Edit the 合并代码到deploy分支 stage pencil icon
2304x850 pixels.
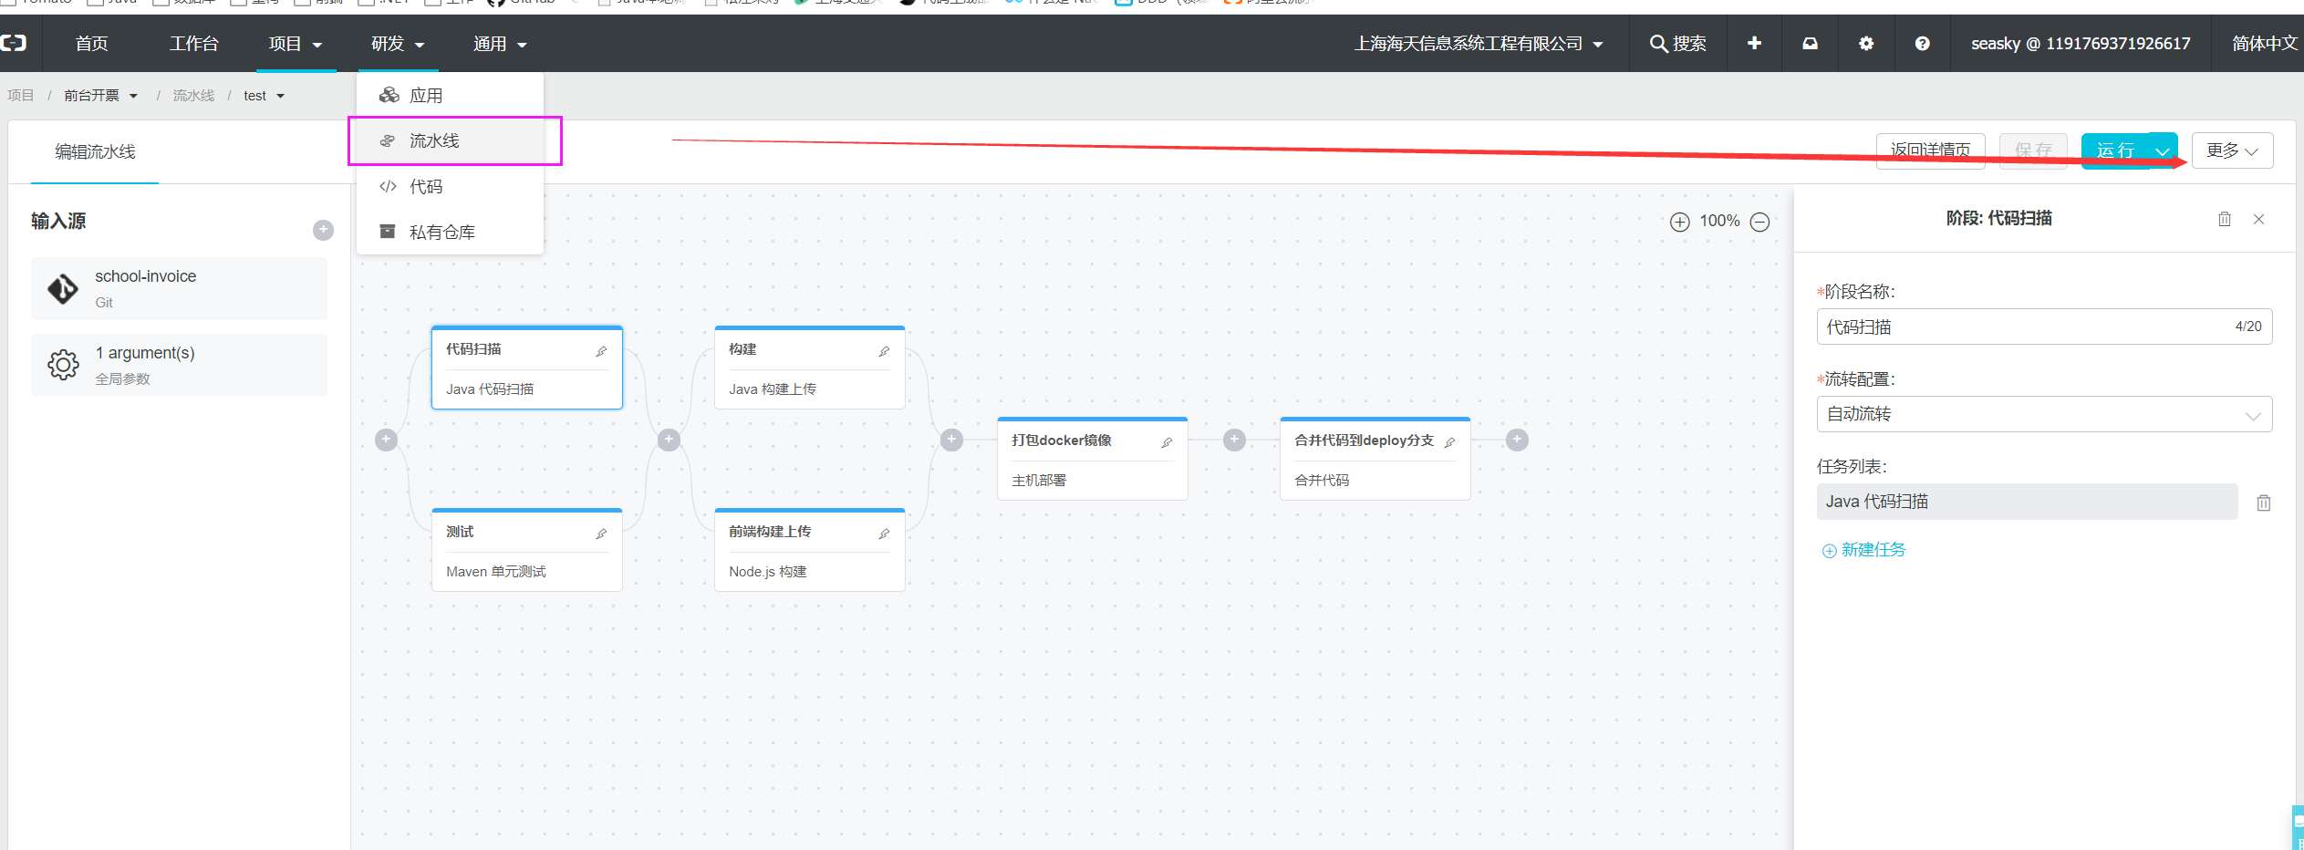coord(1449,442)
